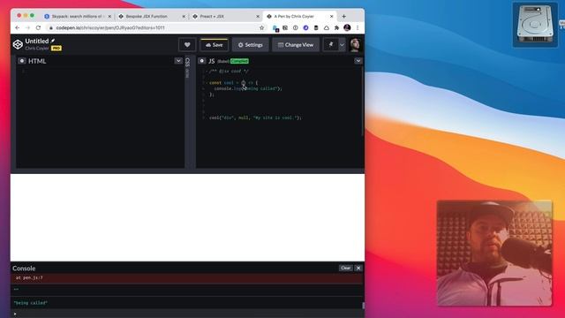Viewport: 565px width, 318px height.
Task: Reload the page
Action: coord(38,27)
